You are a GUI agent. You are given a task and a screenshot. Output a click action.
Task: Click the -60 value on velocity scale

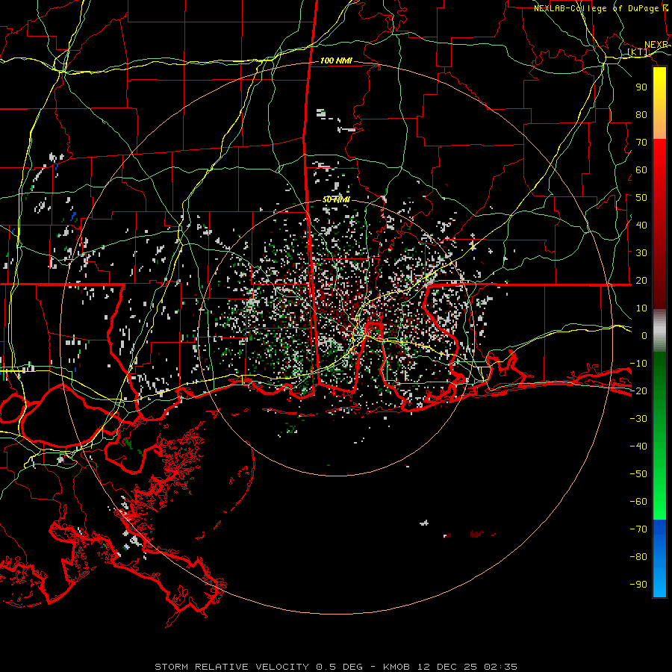click(x=638, y=502)
